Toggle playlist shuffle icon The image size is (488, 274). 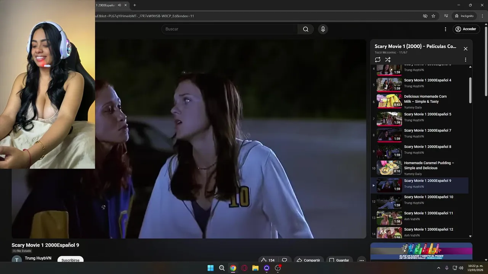(388, 60)
